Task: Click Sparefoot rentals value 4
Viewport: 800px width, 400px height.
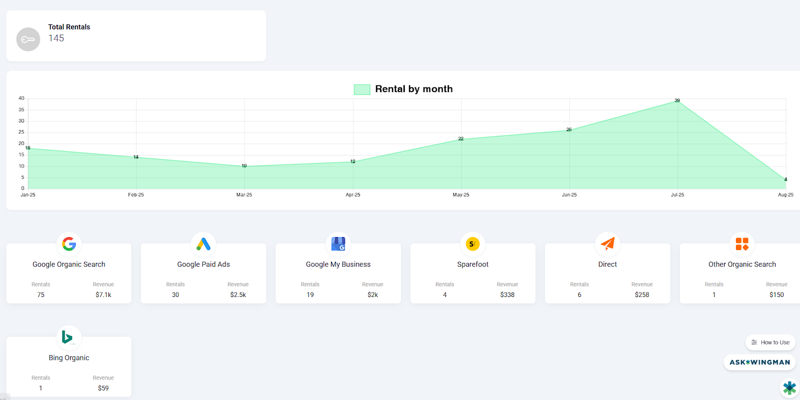Action: coord(445,295)
